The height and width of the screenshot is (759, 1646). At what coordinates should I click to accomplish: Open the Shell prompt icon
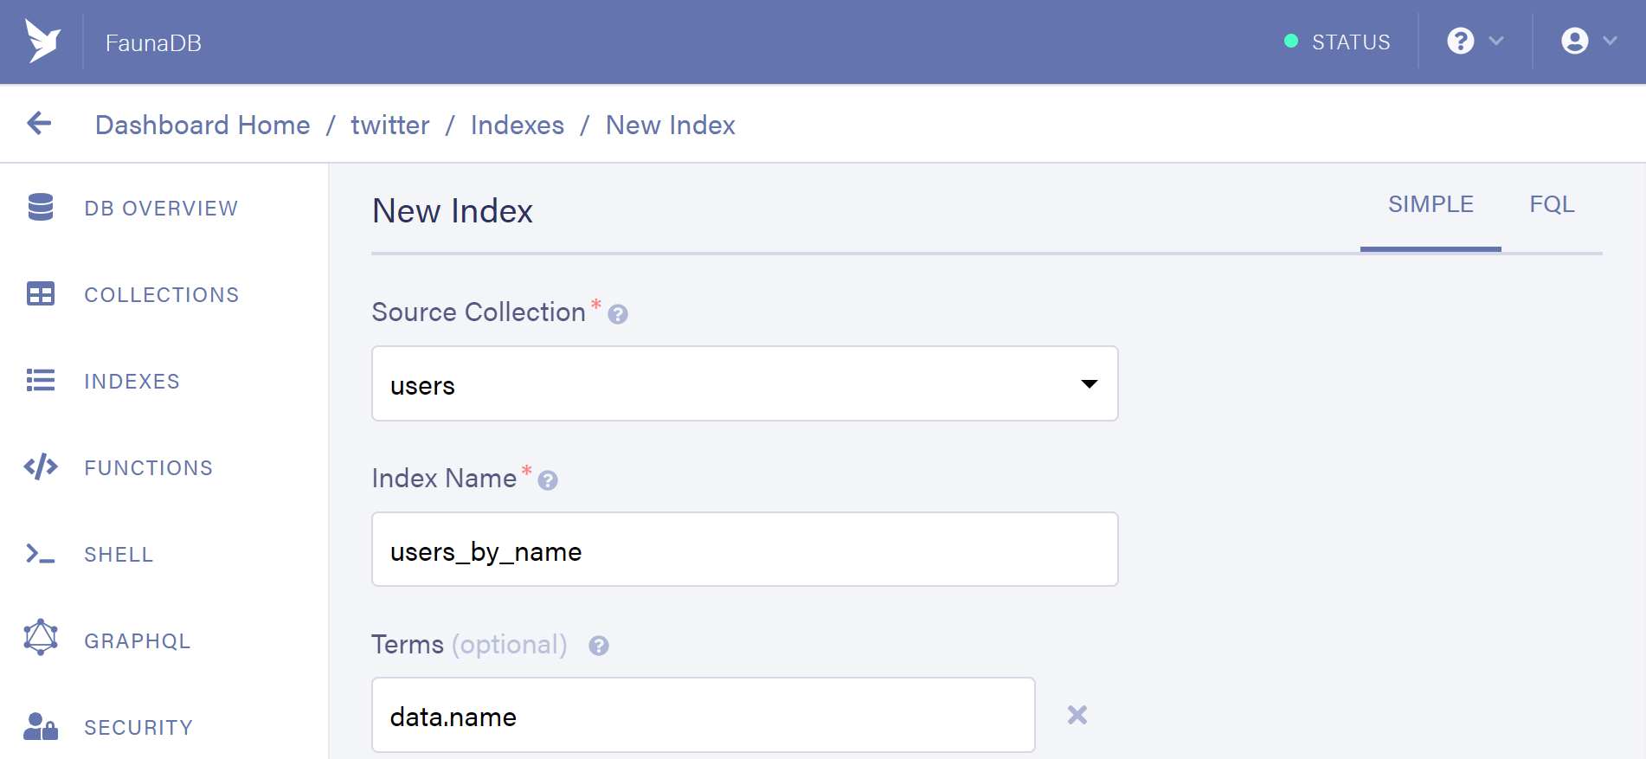click(x=41, y=554)
